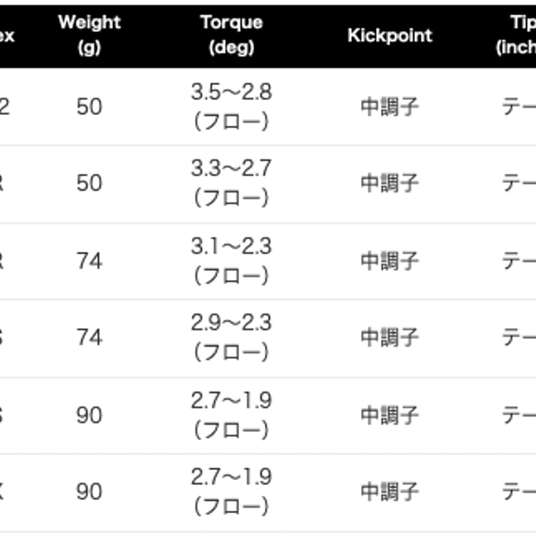Click the partially visible Tip column header
Image resolution: width=536 pixels, height=536 pixels.
pyautogui.click(x=516, y=35)
